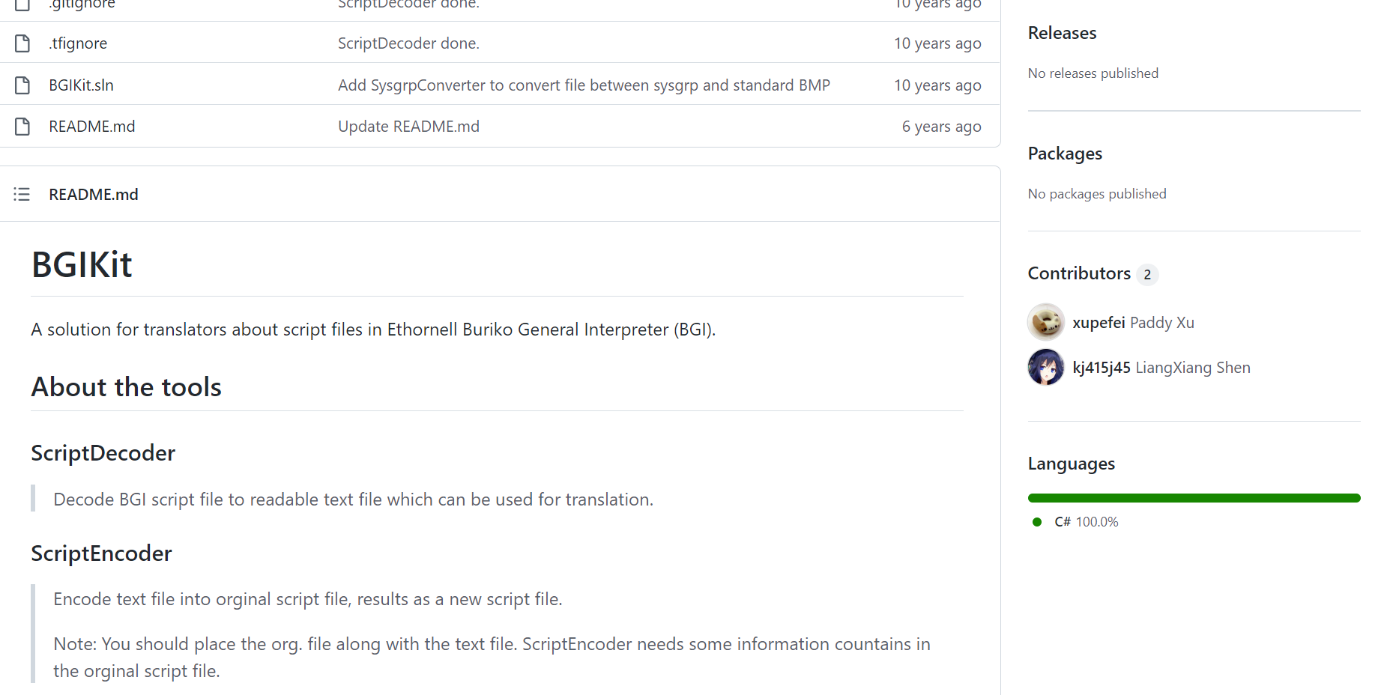Open the BGIKit.sln file
The image size is (1390, 695).
click(x=81, y=85)
